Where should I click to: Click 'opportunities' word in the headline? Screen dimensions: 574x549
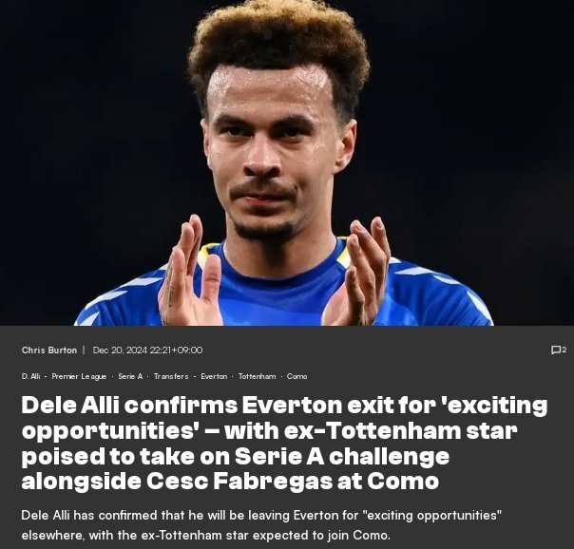pyautogui.click(x=109, y=432)
